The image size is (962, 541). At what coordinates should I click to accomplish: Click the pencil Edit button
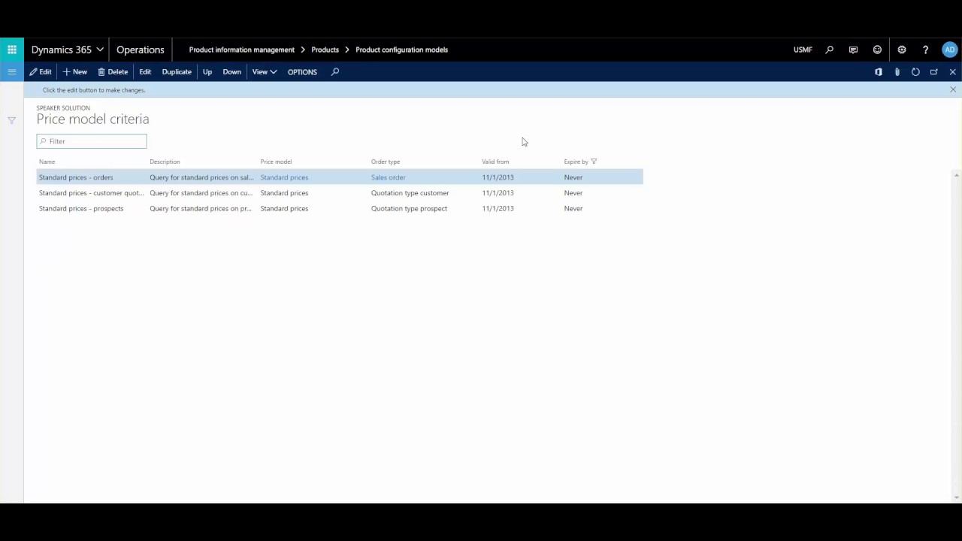point(41,72)
